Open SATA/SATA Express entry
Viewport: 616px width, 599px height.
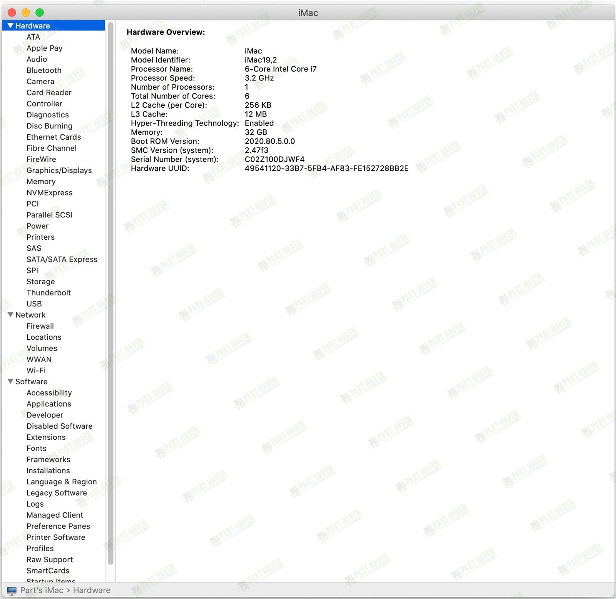(62, 259)
